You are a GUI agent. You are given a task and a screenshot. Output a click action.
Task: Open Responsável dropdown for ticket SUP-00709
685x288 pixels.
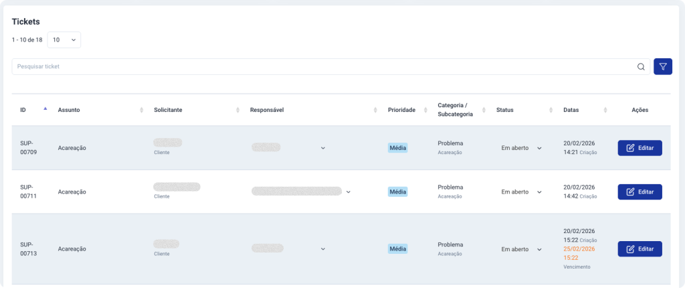pyautogui.click(x=322, y=148)
